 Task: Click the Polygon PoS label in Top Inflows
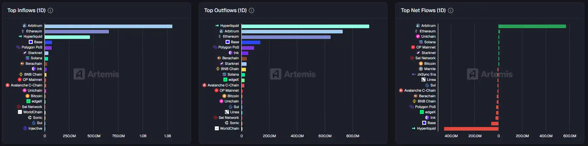click(x=32, y=47)
